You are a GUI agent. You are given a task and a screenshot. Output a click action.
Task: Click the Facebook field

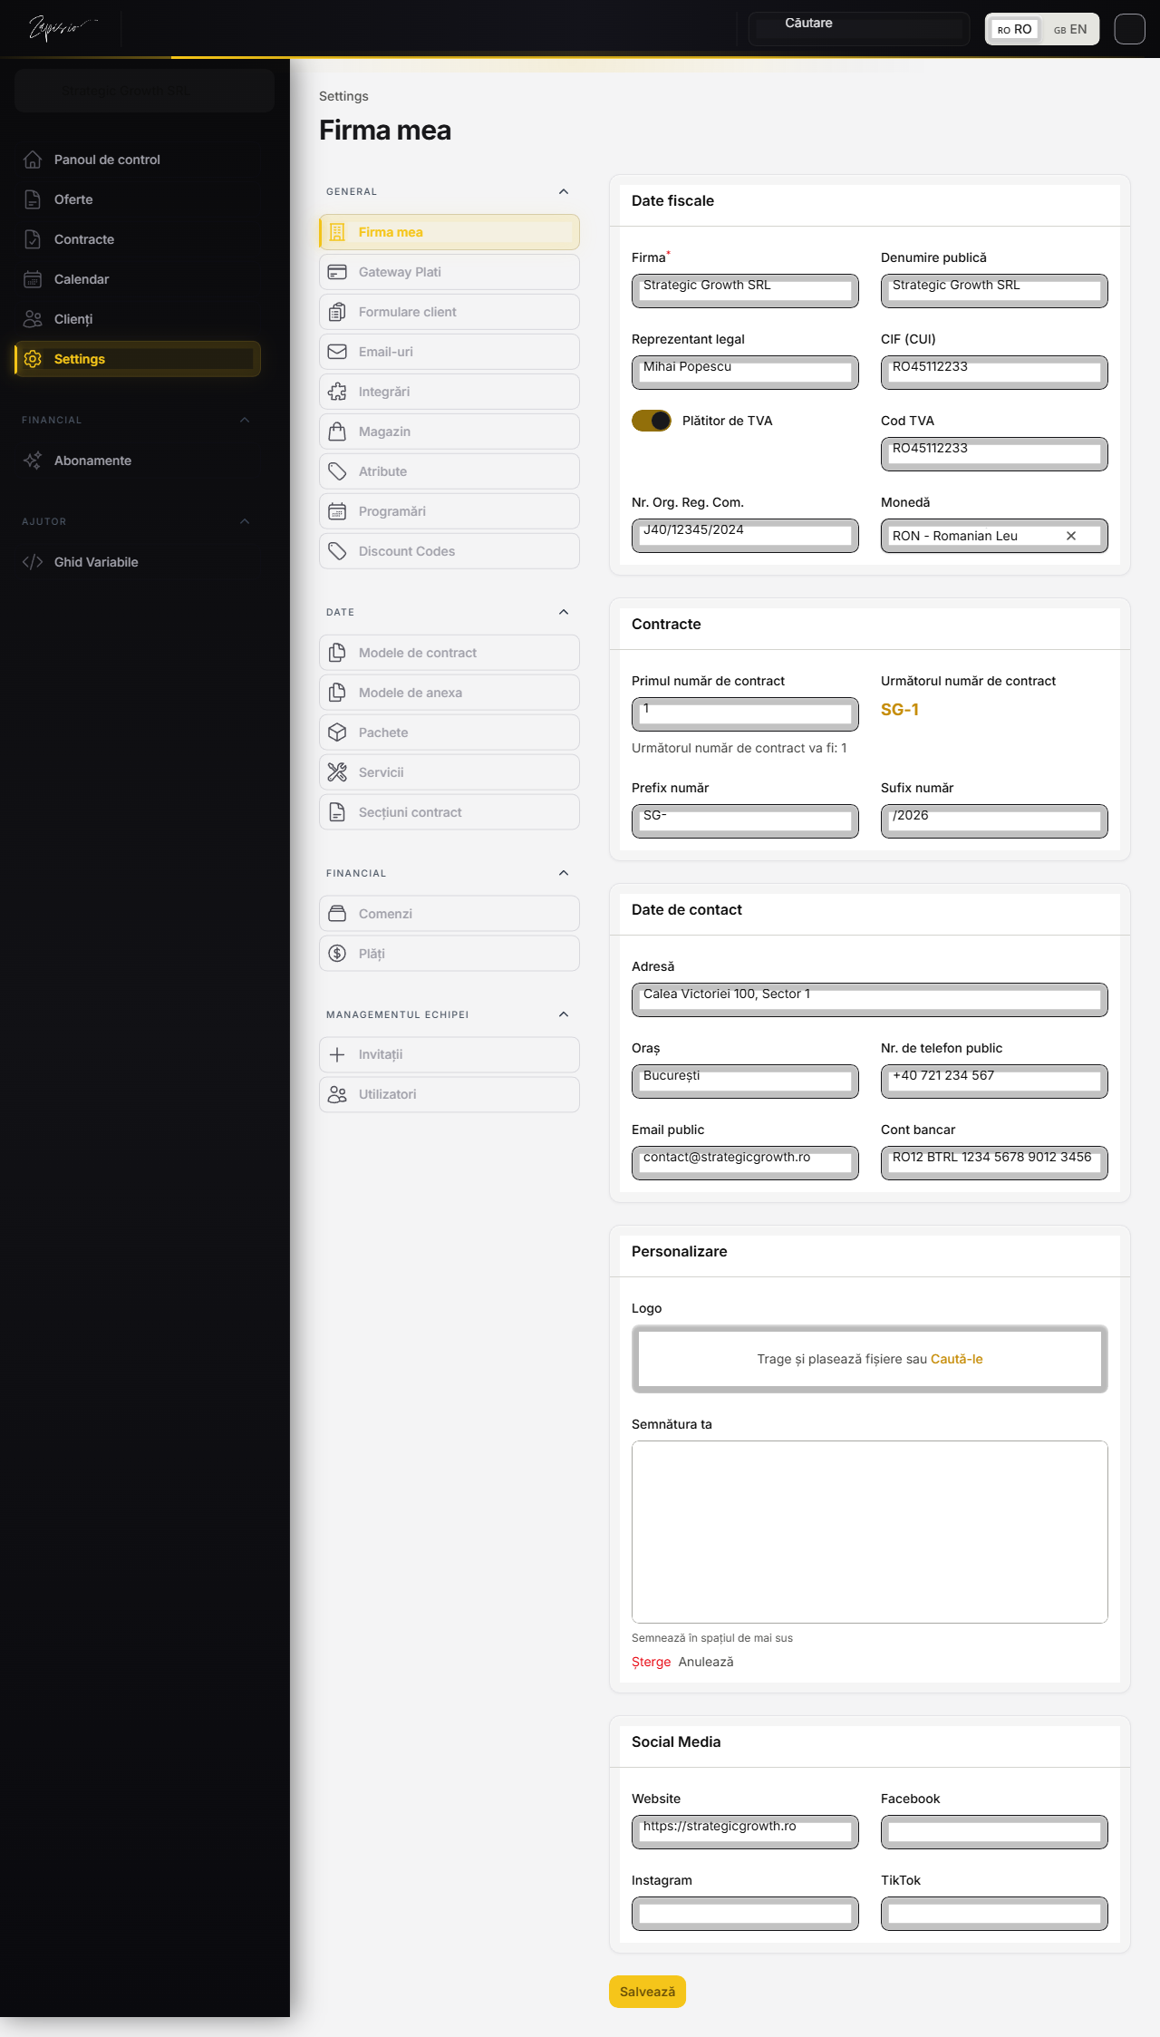[x=994, y=1832]
